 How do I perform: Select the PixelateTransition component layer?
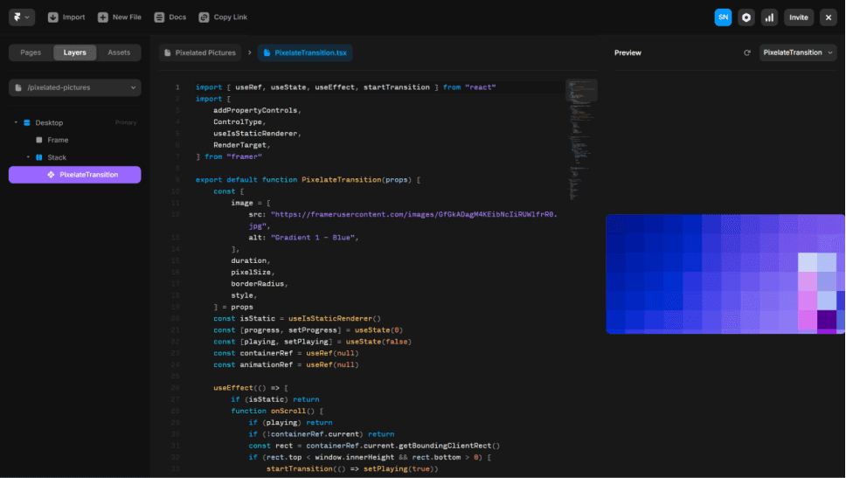[x=75, y=174]
